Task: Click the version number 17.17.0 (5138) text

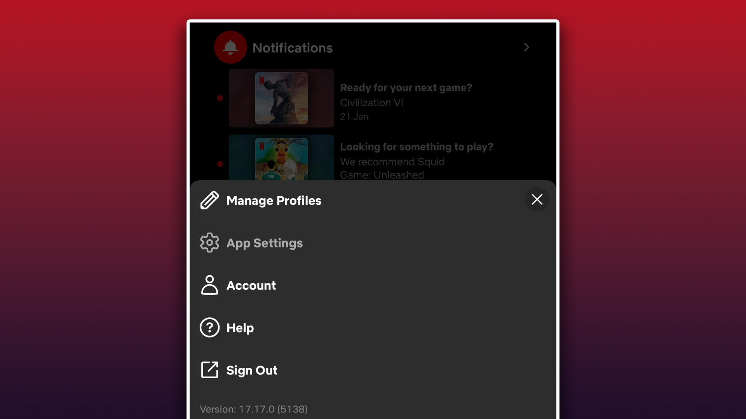Action: click(x=254, y=409)
